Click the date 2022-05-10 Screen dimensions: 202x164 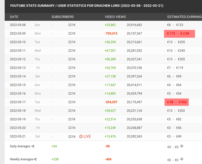pos(18,42)
